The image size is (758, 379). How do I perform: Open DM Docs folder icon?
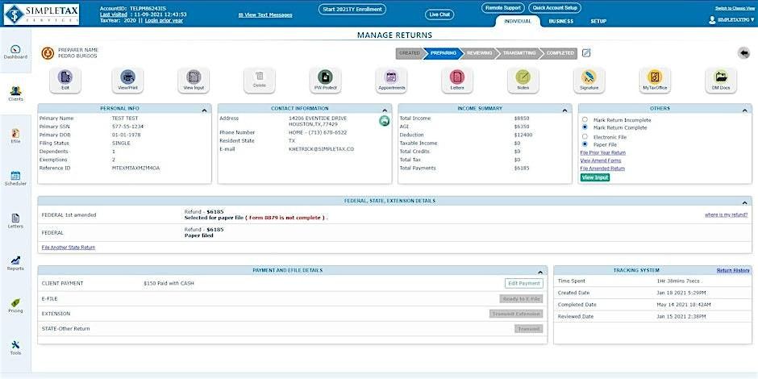(x=720, y=77)
